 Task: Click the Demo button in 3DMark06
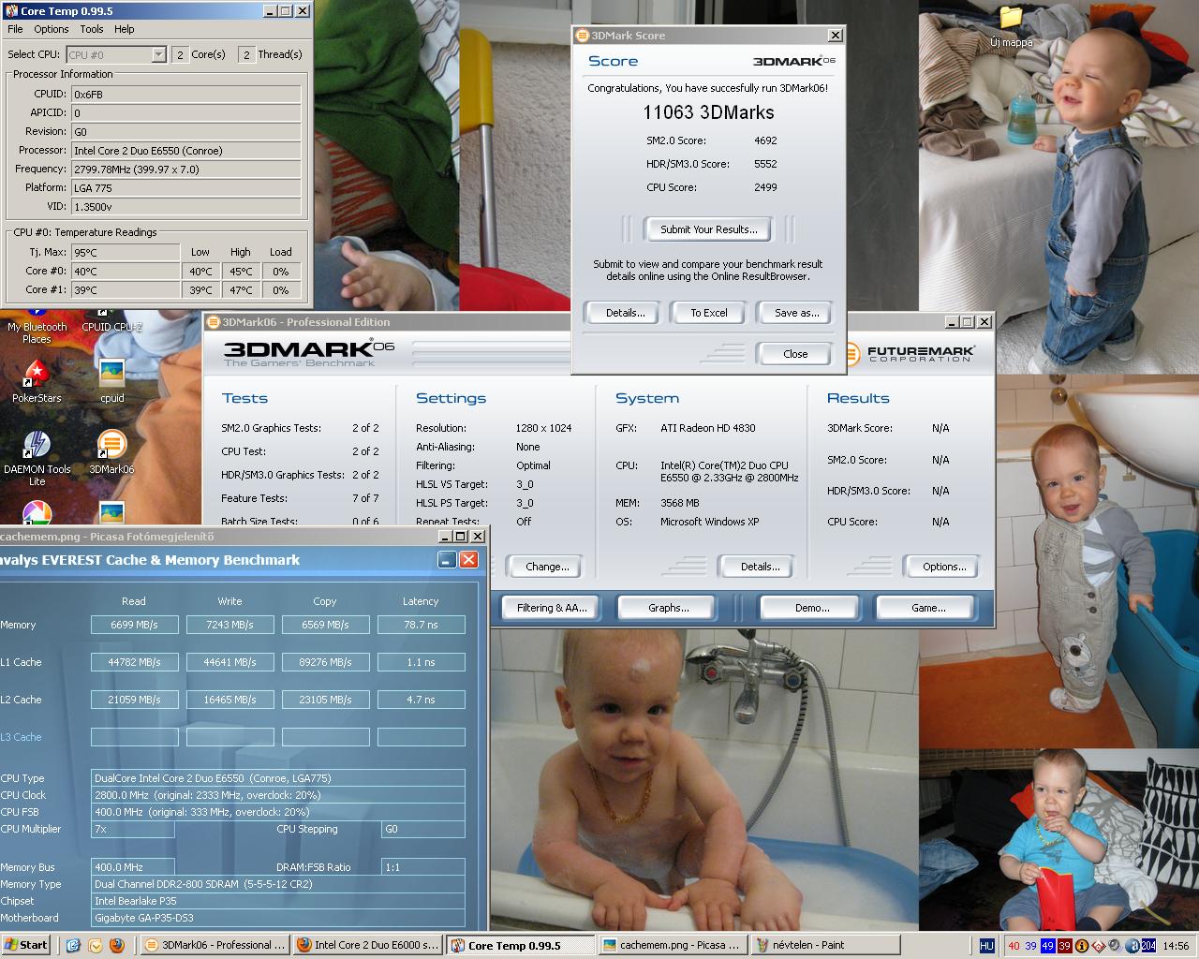click(811, 608)
